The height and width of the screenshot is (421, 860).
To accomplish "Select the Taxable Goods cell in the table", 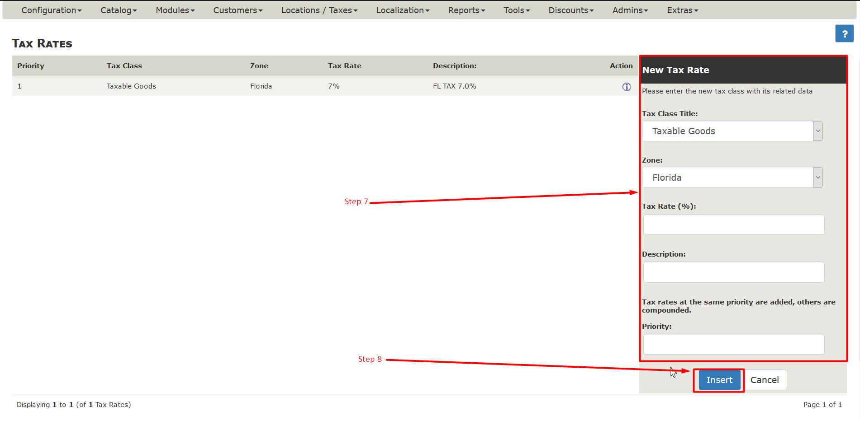I will point(131,86).
